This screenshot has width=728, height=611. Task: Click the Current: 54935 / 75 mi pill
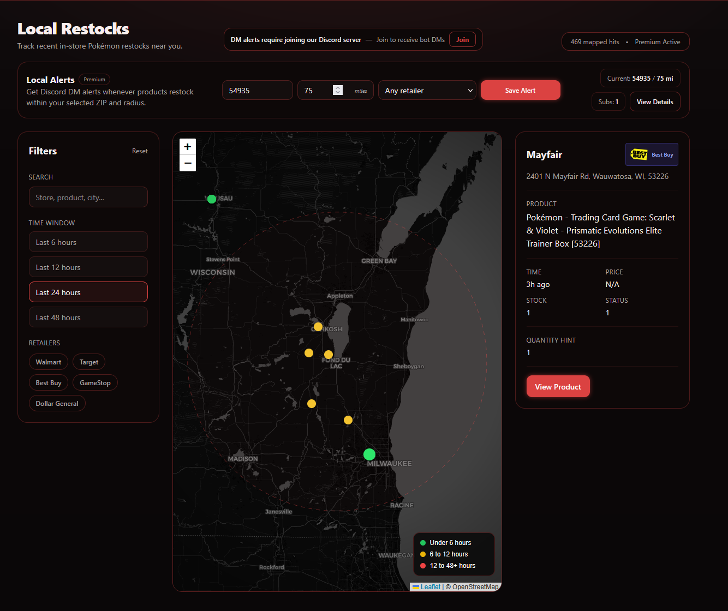tap(640, 79)
